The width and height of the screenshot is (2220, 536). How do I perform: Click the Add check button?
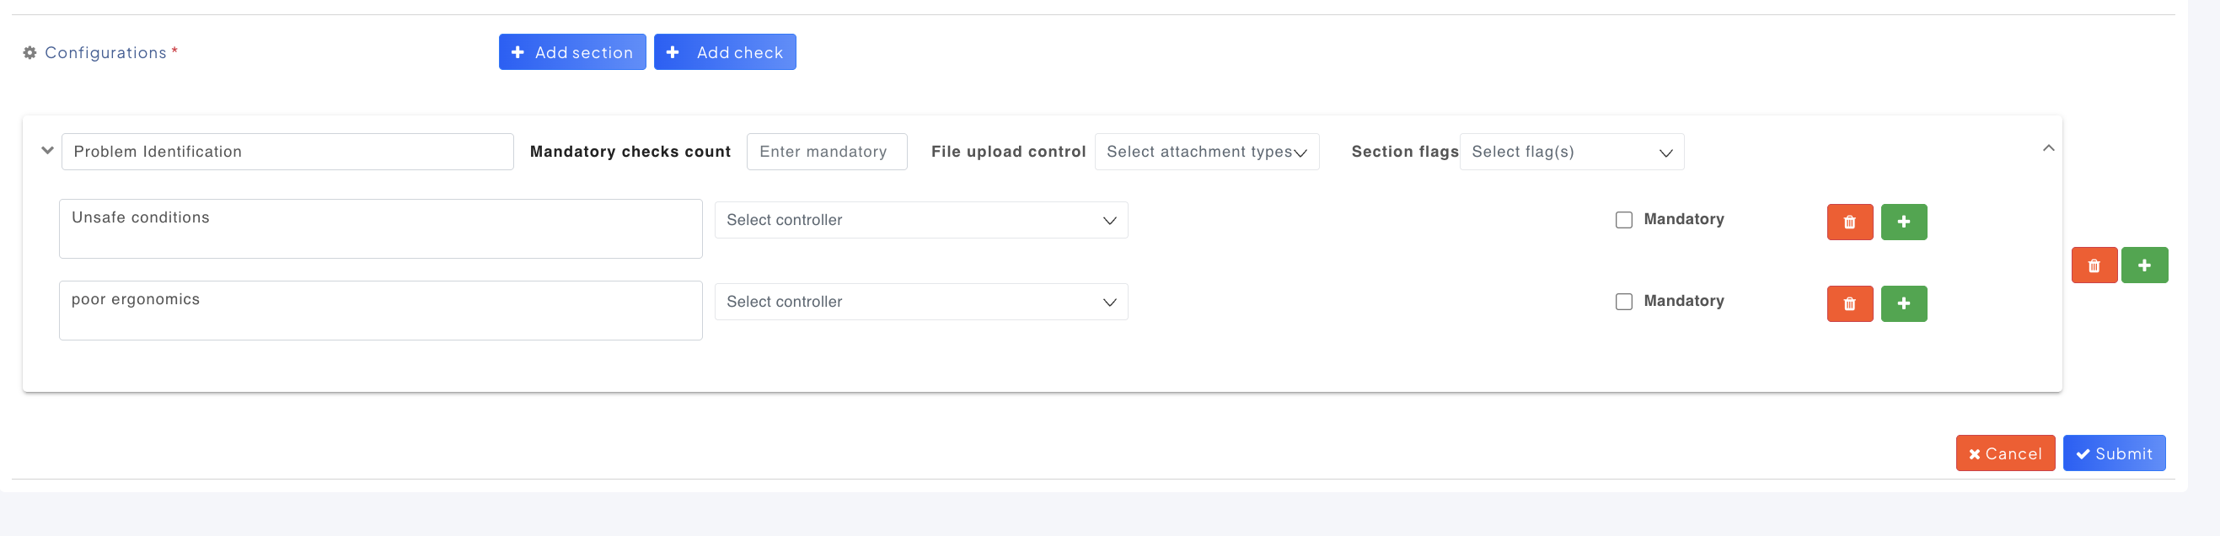point(725,52)
